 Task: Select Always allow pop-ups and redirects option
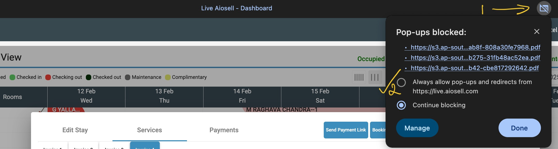[401, 82]
